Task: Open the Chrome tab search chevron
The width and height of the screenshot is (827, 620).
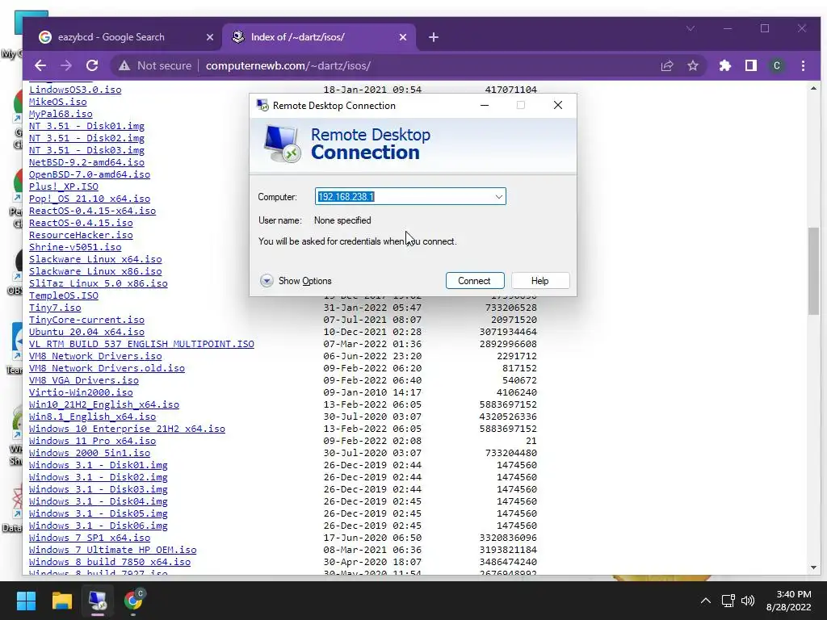Action: click(x=691, y=28)
